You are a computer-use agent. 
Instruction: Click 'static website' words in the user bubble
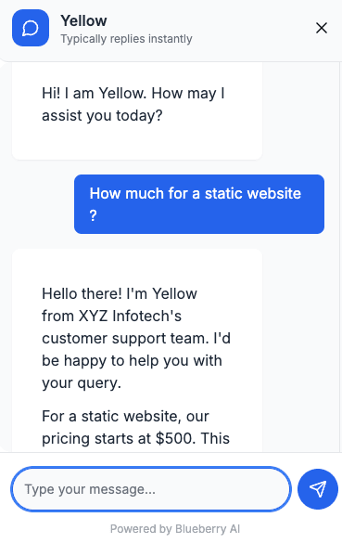click(253, 193)
